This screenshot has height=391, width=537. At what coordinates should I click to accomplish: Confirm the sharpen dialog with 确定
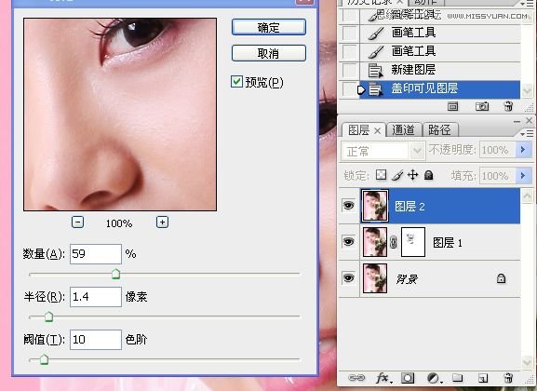[x=268, y=27]
